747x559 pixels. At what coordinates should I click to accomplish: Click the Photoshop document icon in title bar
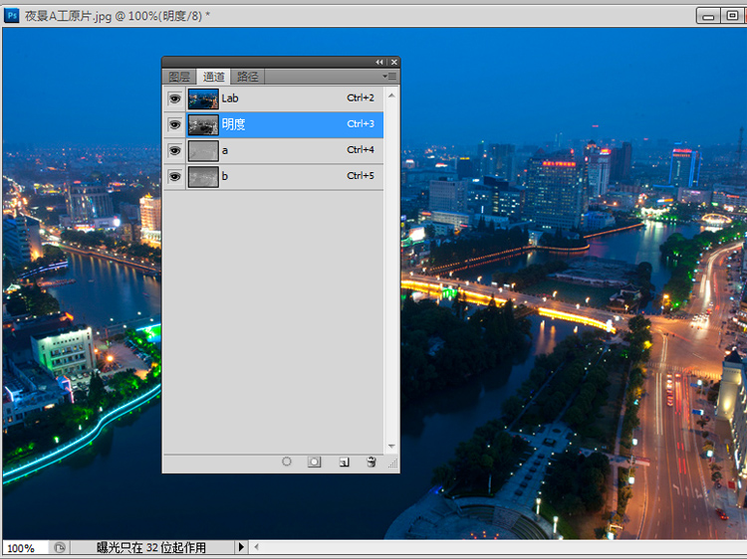pos(12,15)
